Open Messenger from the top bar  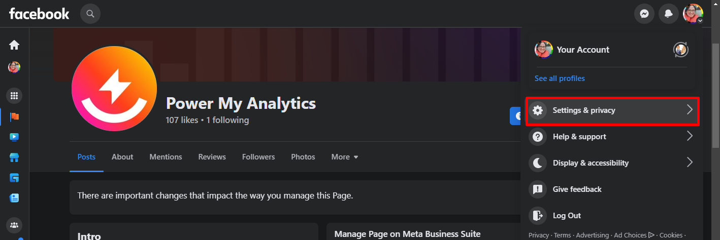pyautogui.click(x=644, y=14)
